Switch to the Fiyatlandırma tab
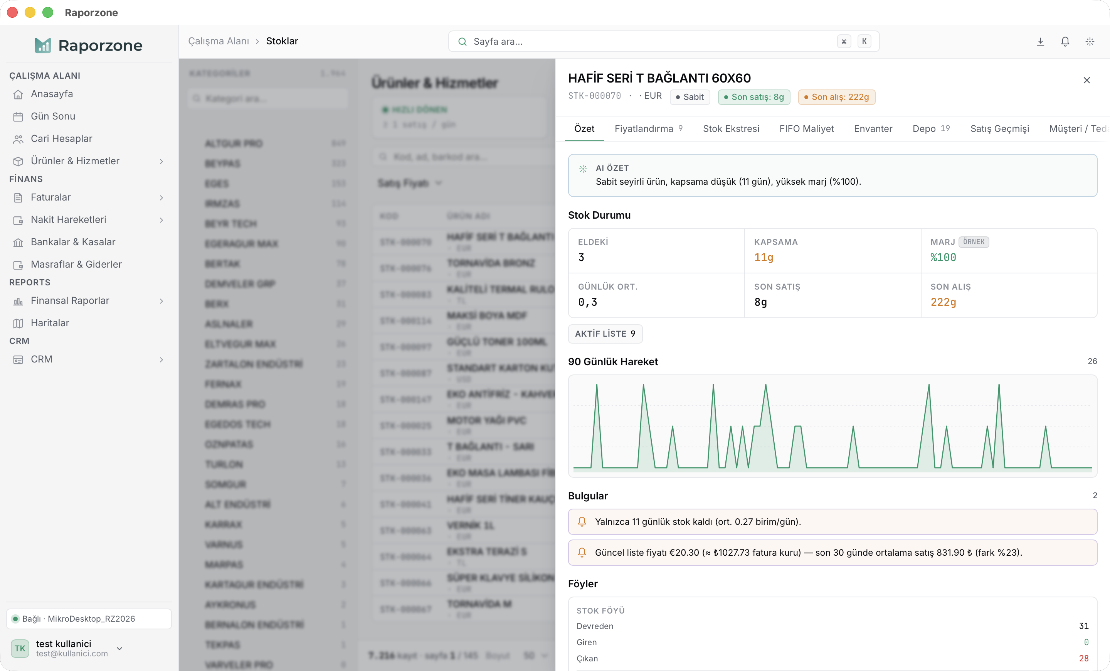This screenshot has height=671, width=1110. pyautogui.click(x=648, y=129)
